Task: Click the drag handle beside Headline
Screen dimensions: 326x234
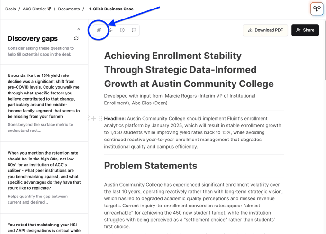Action: pyautogui.click(x=100, y=118)
